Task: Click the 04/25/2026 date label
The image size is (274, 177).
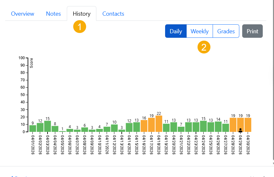Action: coord(211,145)
